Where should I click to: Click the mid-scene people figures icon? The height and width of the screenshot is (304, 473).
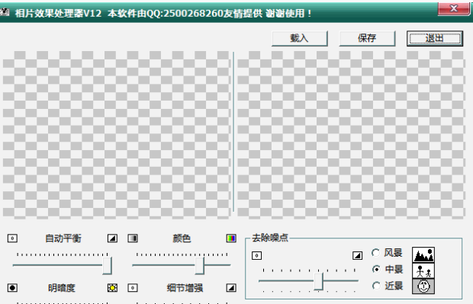tap(423, 271)
